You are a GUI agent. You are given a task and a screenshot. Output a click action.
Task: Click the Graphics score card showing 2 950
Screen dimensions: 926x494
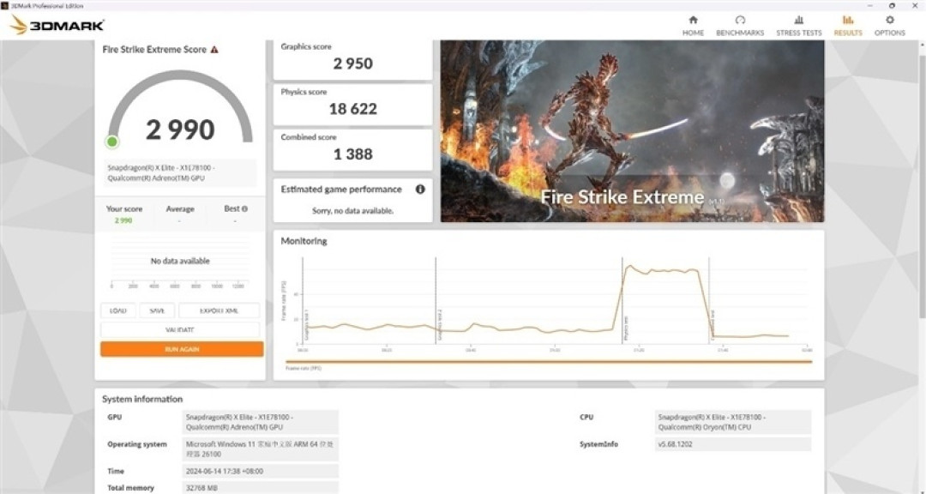(352, 58)
